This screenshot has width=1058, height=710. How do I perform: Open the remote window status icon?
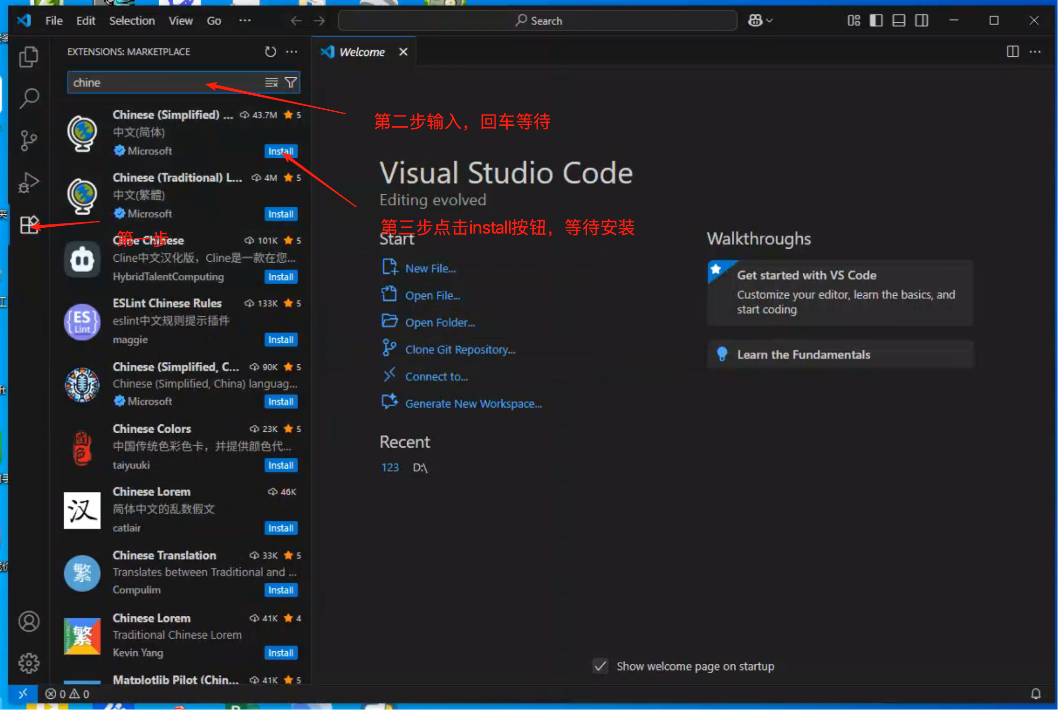[23, 693]
